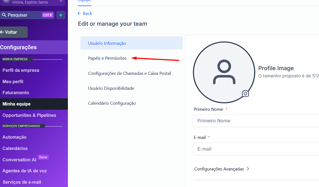Open Conversation AI menu item
This screenshot has width=319, height=187.
(19, 160)
